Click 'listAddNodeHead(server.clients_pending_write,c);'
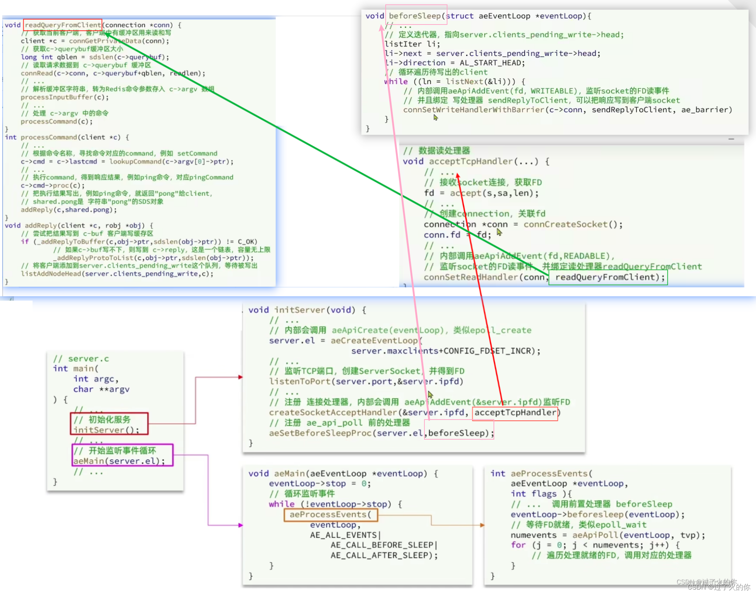The height and width of the screenshot is (594, 756). (117, 274)
